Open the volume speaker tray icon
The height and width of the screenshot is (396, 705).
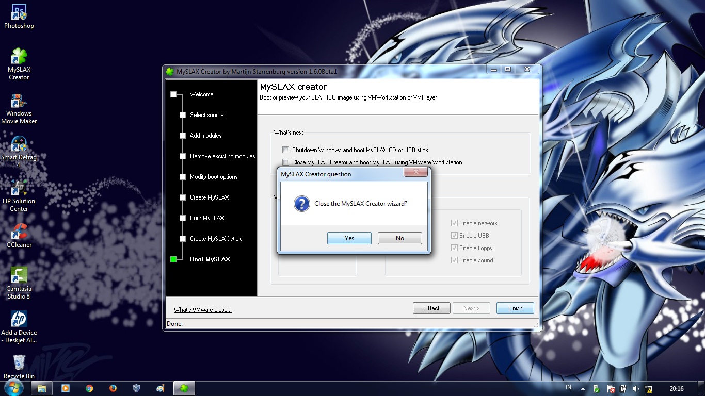[x=636, y=389]
